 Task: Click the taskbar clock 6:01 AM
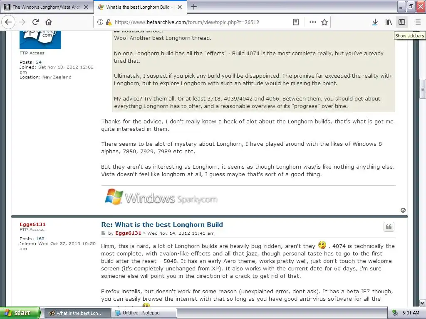pyautogui.click(x=411, y=313)
